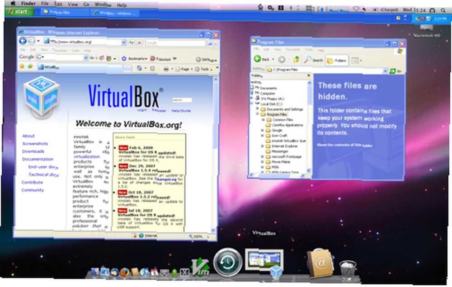Click the popup blocker icon on Google toolbar

[x=153, y=58]
